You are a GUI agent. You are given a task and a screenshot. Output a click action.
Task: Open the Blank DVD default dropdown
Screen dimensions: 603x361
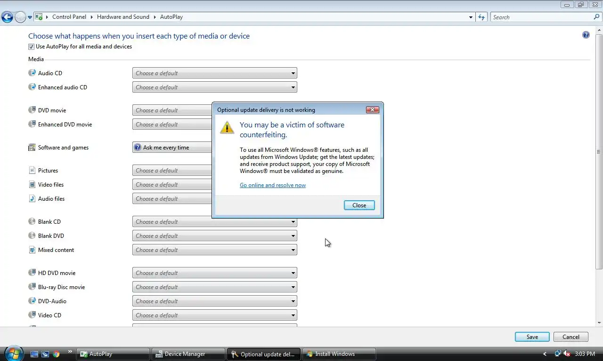click(214, 235)
